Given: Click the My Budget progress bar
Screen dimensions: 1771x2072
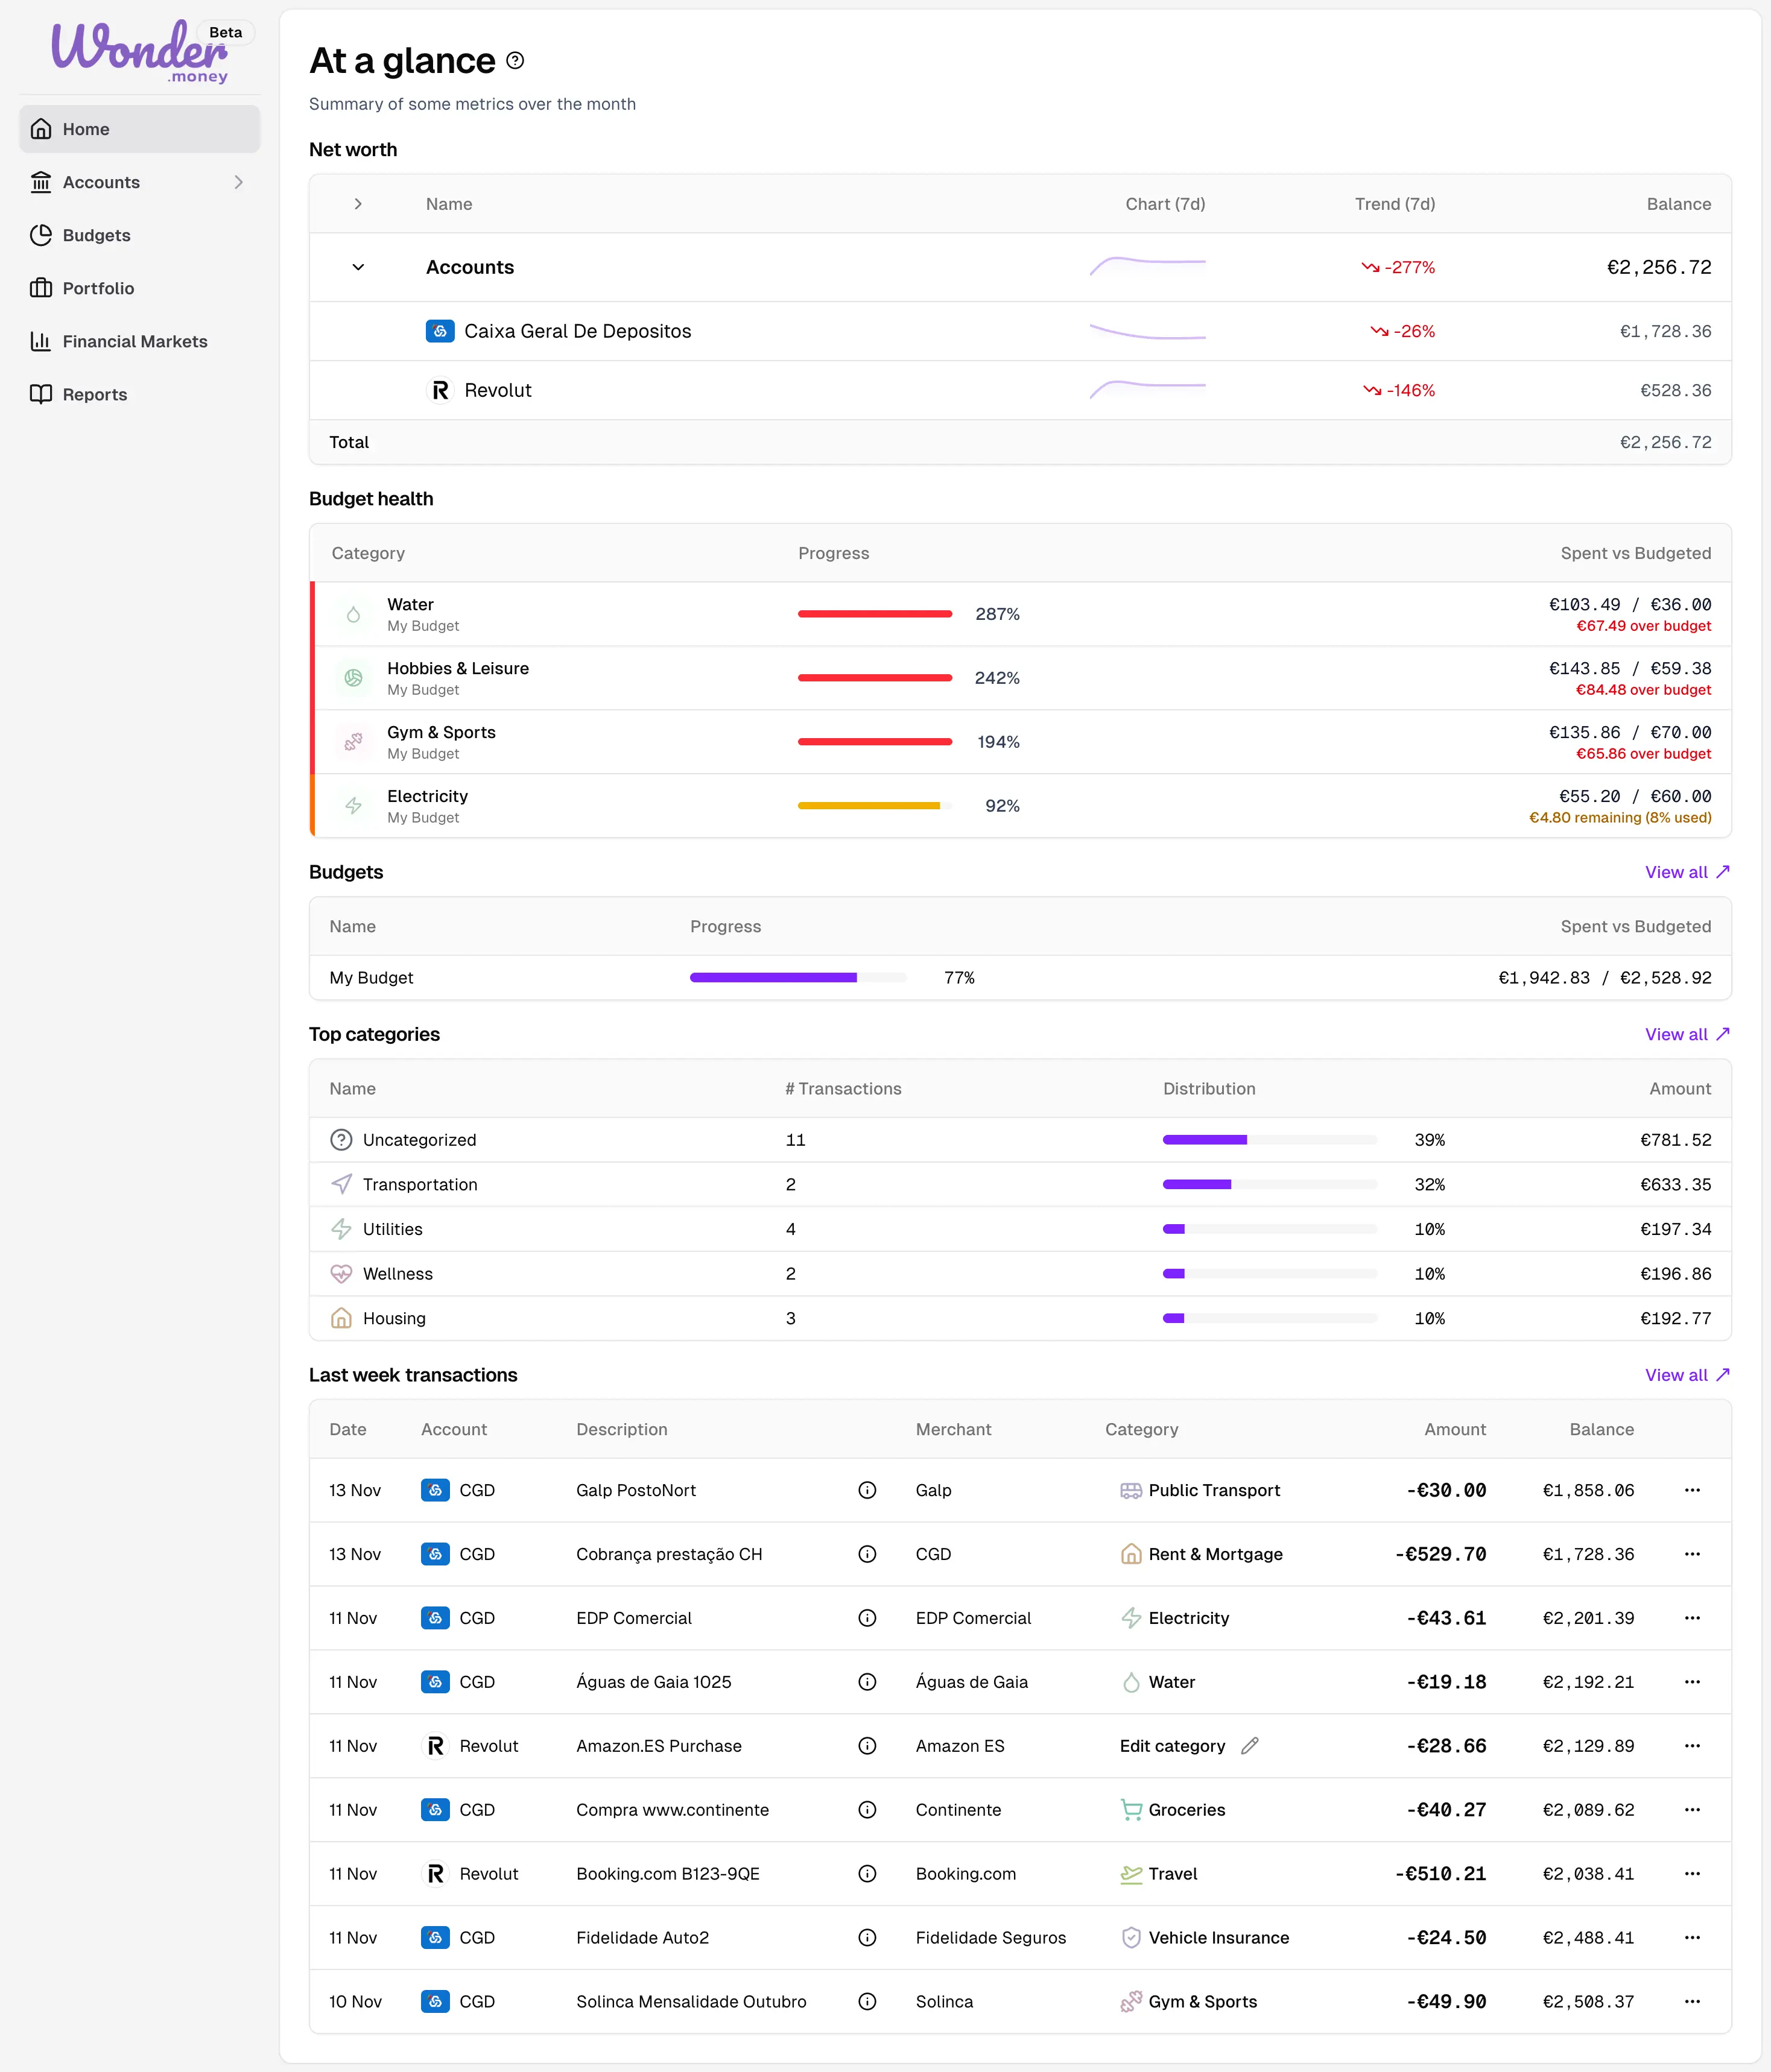Looking at the screenshot, I should tap(797, 978).
